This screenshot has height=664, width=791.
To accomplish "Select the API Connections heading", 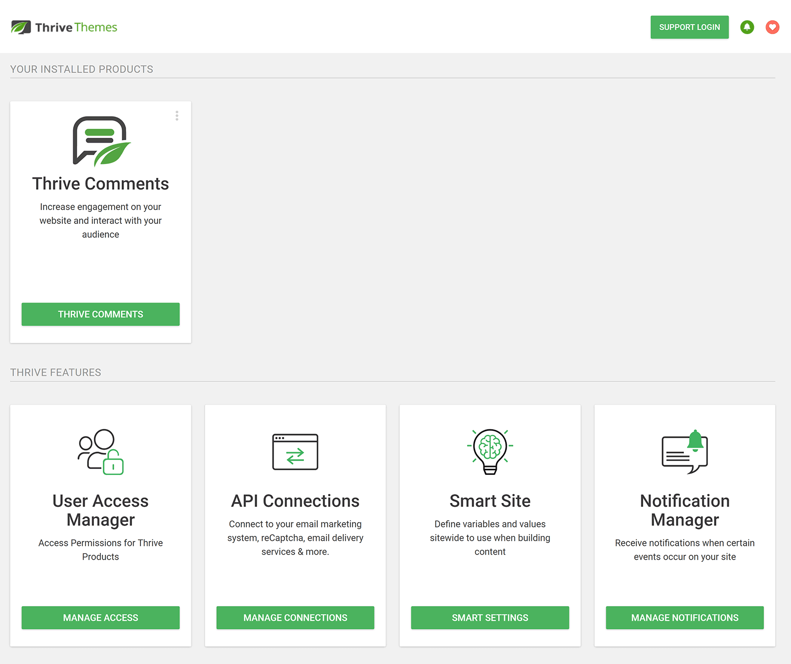I will (295, 501).
